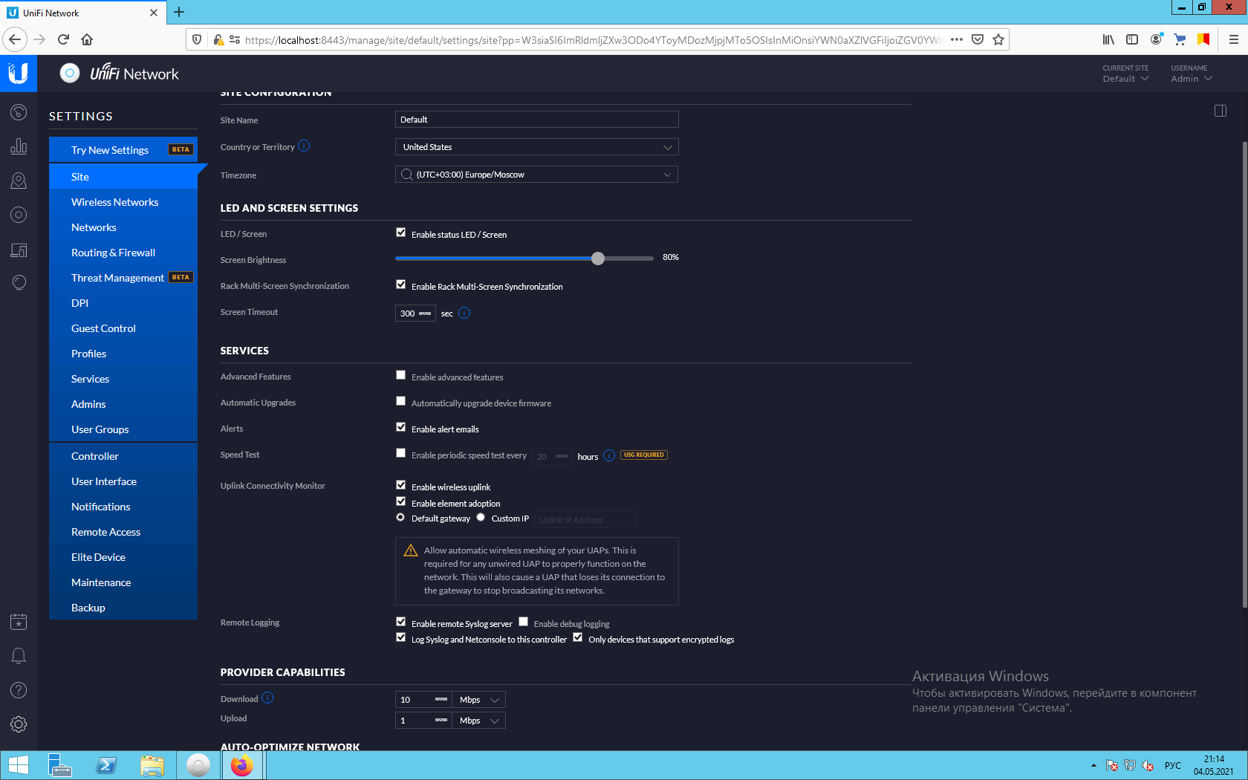Adjust Screen Timeout stepper
The image size is (1248, 780).
coord(425,313)
